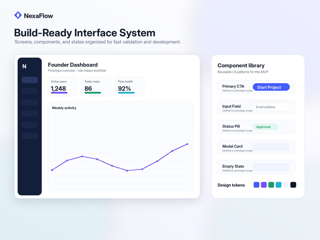This screenshot has width=320, height=240.
Task: Click the N logo in dark sidebar
Action: [24, 66]
